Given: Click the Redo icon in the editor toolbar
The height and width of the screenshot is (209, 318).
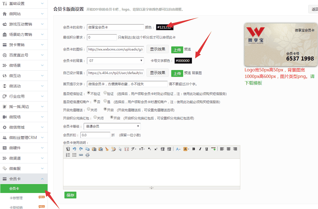Looking at the screenshot, I should point(80,149).
